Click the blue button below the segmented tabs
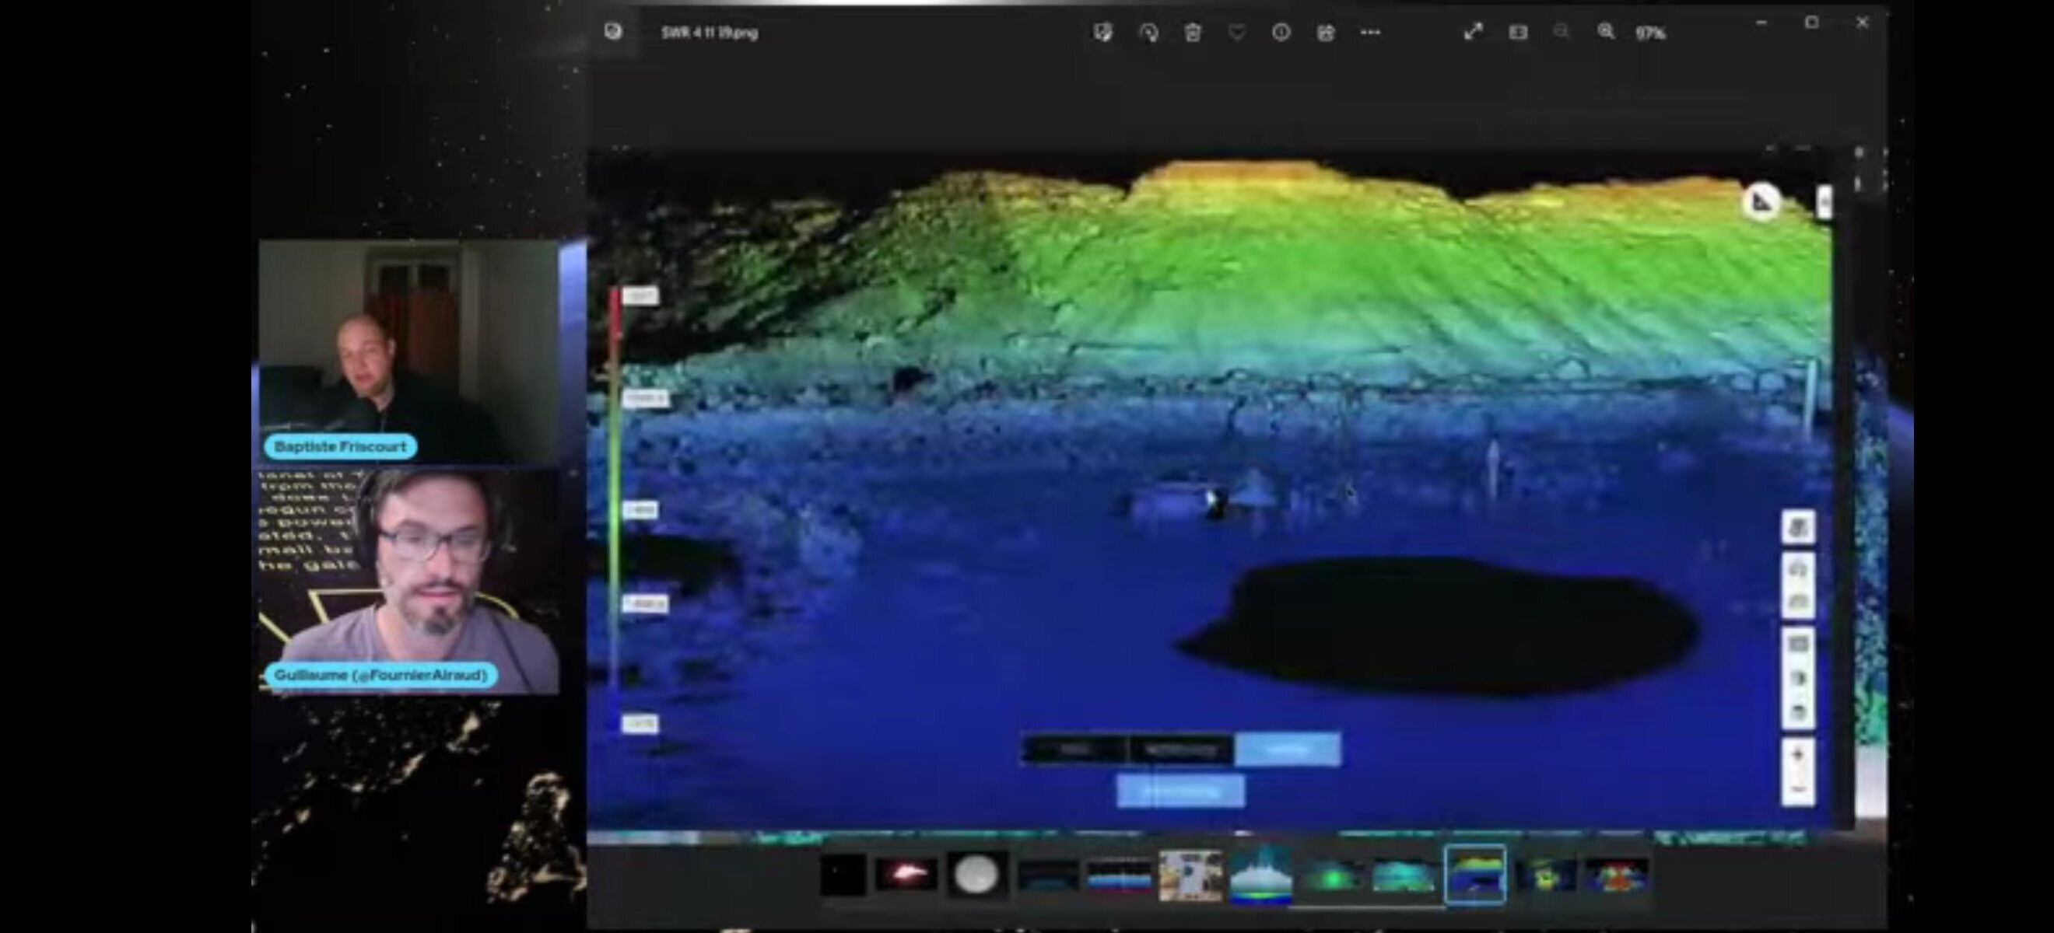 [x=1180, y=791]
